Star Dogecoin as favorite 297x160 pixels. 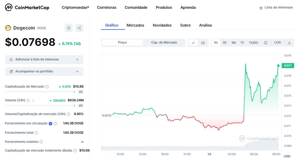tap(68, 28)
